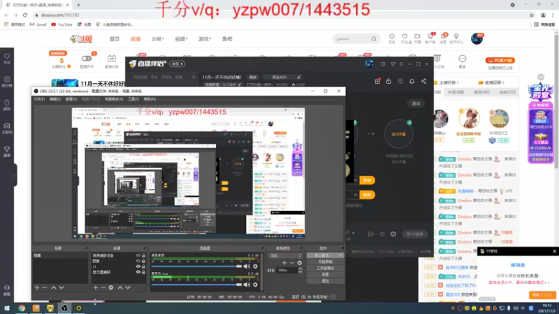
Task: Open the 工具(T) menu in OBS
Action: tap(133, 99)
